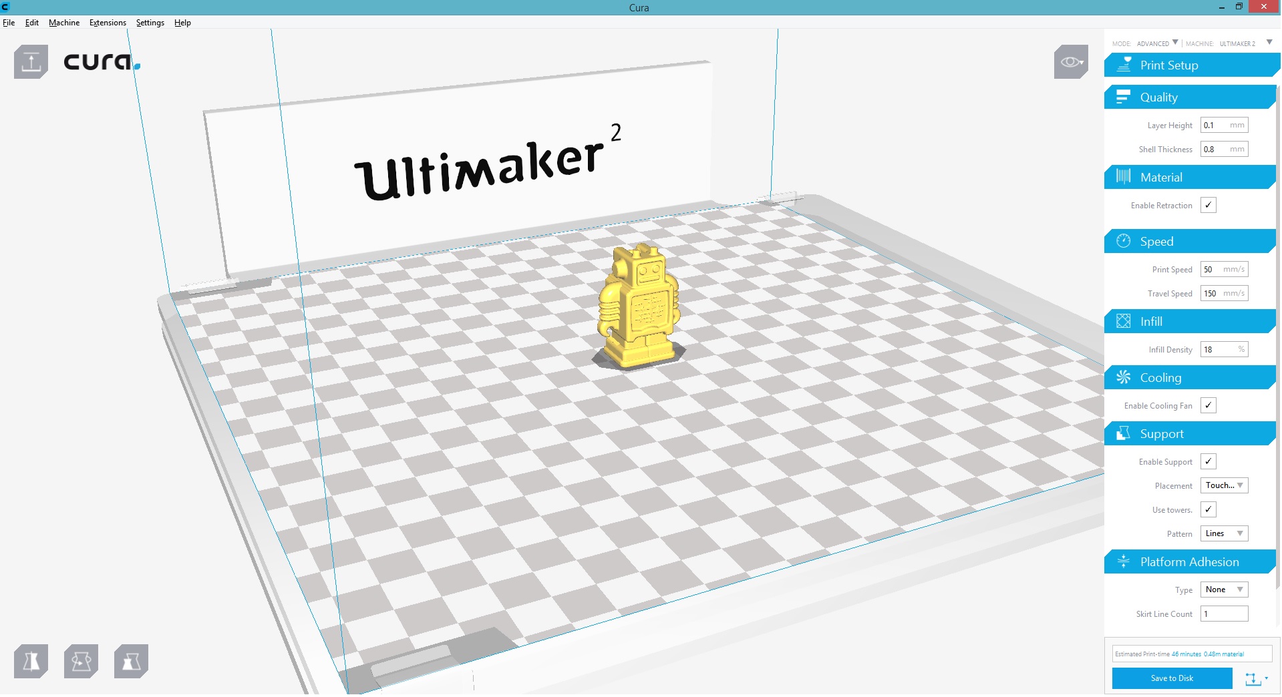1282x697 pixels.
Task: Uncheck Enable Cooling Fan
Action: pos(1208,405)
